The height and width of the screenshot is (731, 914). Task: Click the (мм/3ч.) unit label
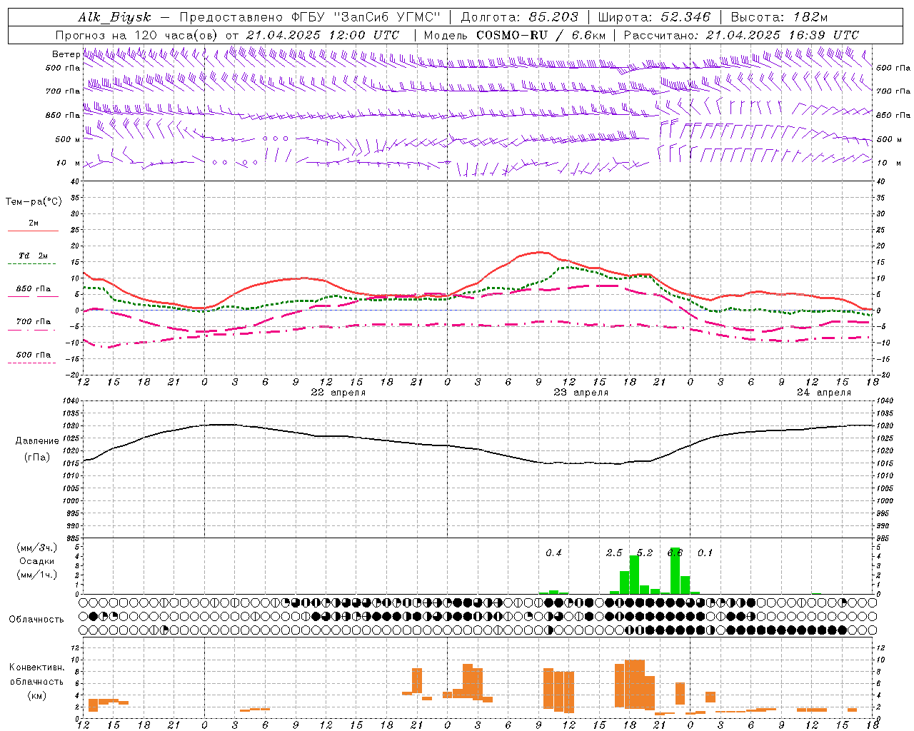pyautogui.click(x=37, y=548)
